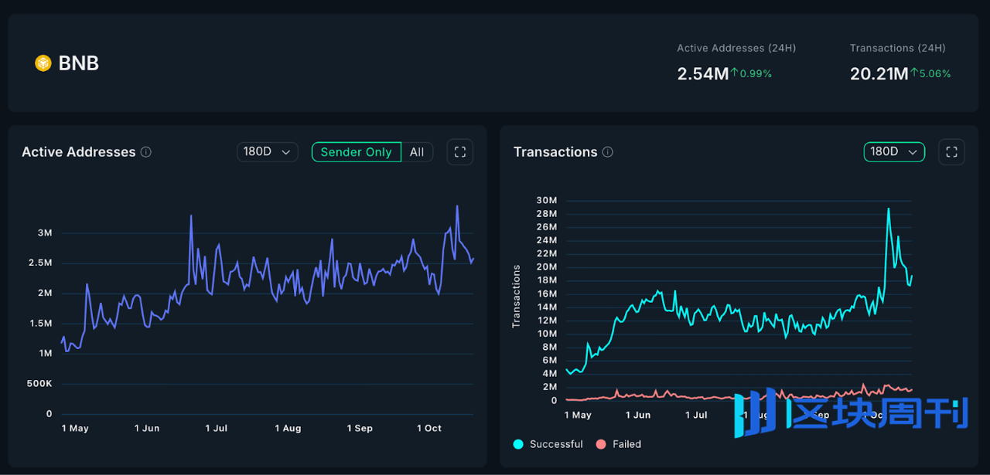Expand Transactions chart to fullscreen
This screenshot has height=475, width=990.
tap(951, 152)
